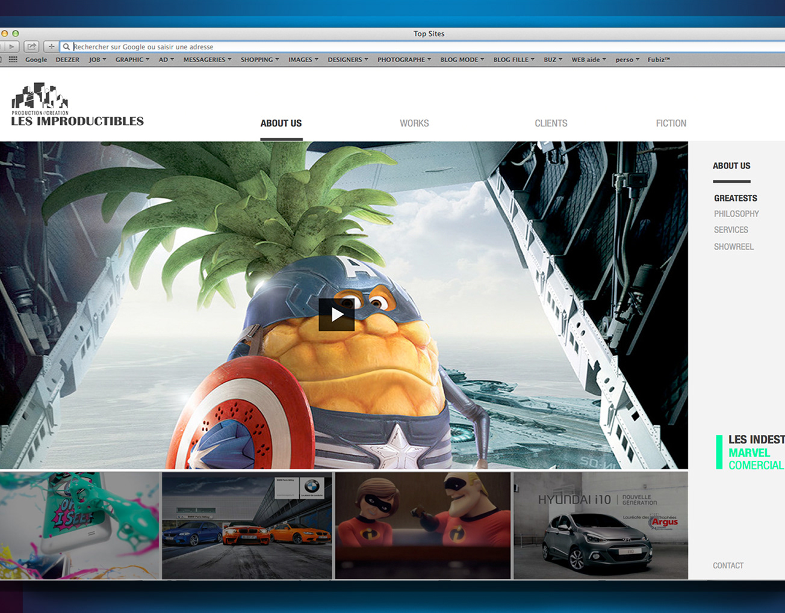Expand the WEB aide bookmarks folder

589,60
